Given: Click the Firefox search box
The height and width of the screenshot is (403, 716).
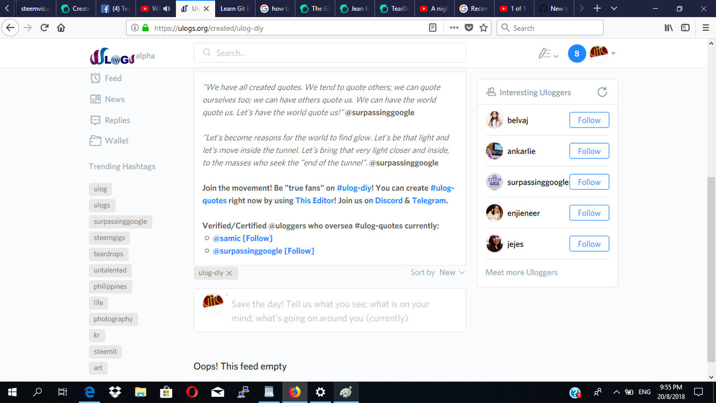Looking at the screenshot, I should pyautogui.click(x=550, y=27).
